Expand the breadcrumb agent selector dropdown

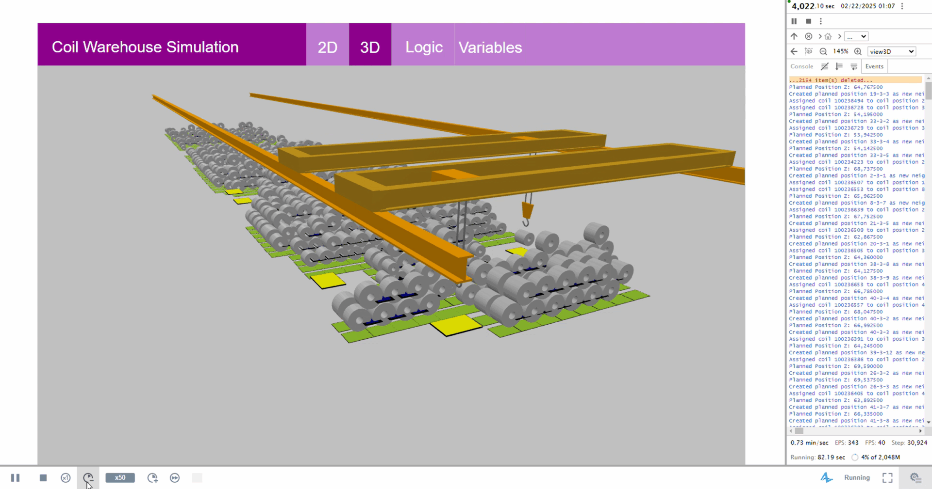pyautogui.click(x=856, y=36)
